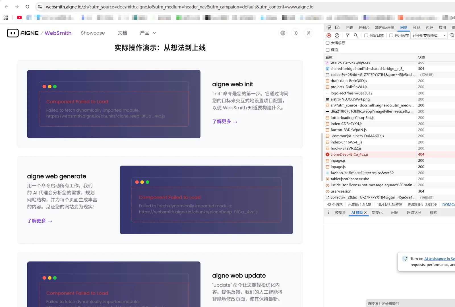455x307 pixels.
Task: Select the shared-bridge.html request row
Action: pyautogui.click(x=390, y=68)
